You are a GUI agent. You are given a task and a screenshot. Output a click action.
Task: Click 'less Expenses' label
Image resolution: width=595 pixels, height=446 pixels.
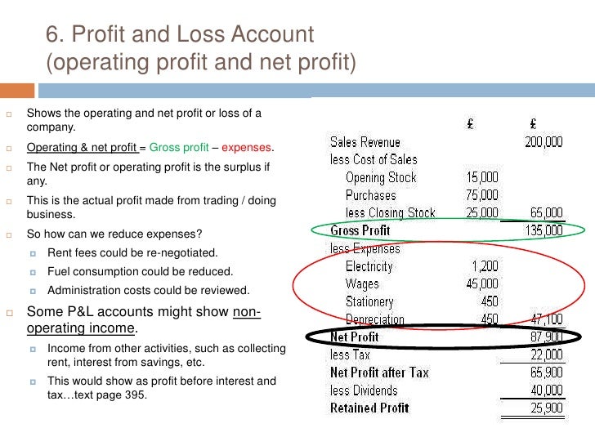pos(365,249)
